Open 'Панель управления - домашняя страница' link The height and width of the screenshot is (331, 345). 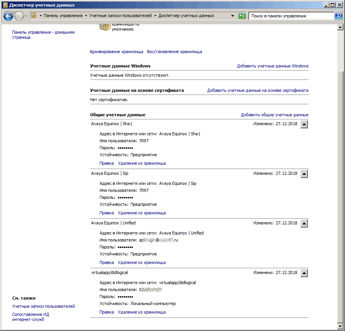pyautogui.click(x=43, y=35)
